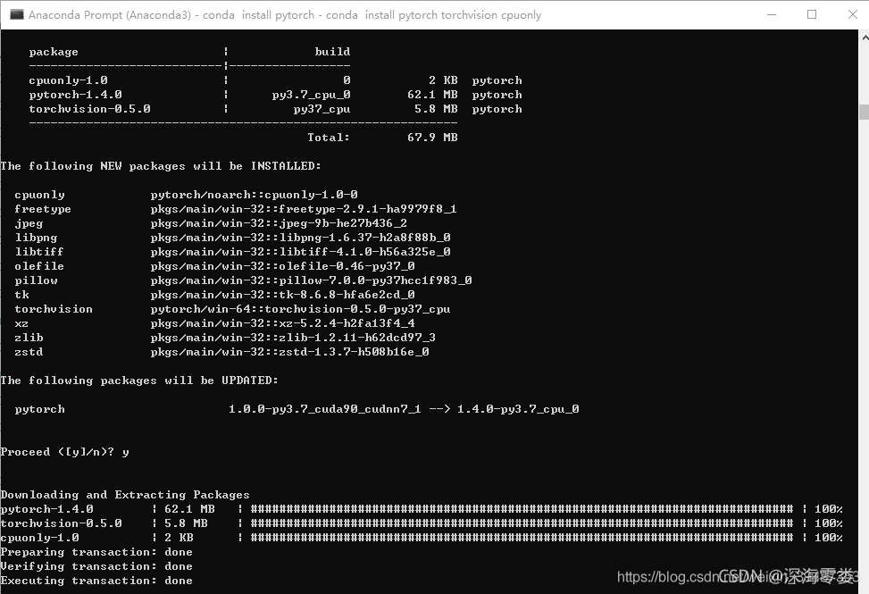This screenshot has height=594, width=869.
Task: Click the '62.1 MB' size in package table
Action: pos(432,95)
